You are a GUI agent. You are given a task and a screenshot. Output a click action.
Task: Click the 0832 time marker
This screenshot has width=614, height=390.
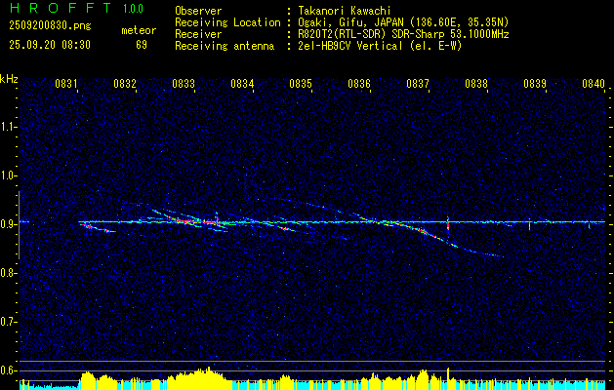tap(125, 83)
